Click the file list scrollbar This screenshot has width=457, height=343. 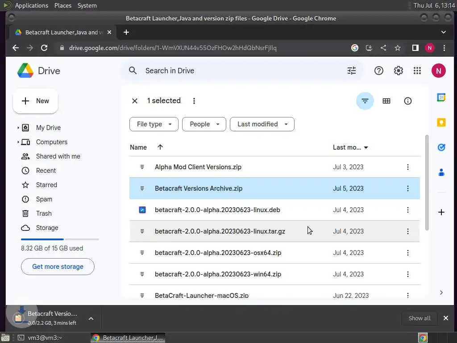(x=427, y=183)
